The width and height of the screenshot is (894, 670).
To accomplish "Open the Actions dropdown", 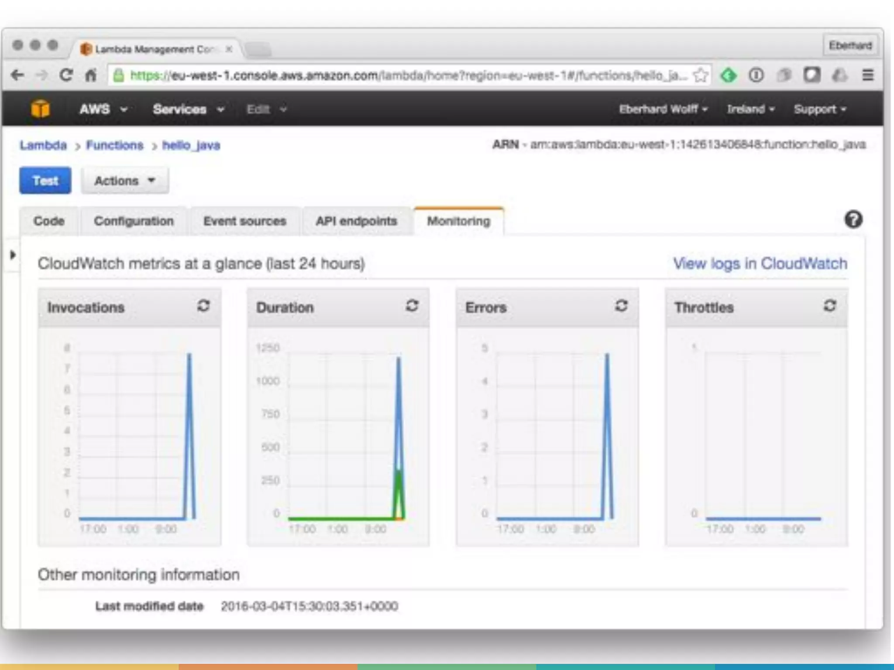I will point(125,181).
